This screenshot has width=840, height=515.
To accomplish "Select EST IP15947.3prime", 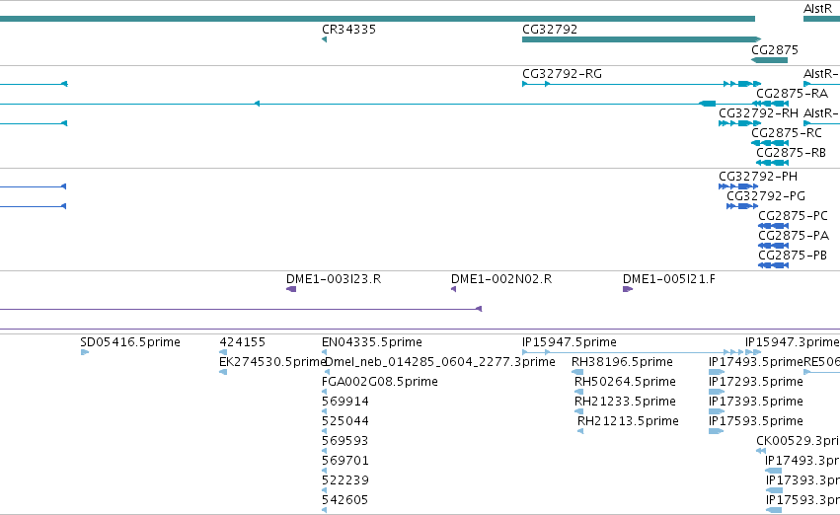I will (792, 342).
